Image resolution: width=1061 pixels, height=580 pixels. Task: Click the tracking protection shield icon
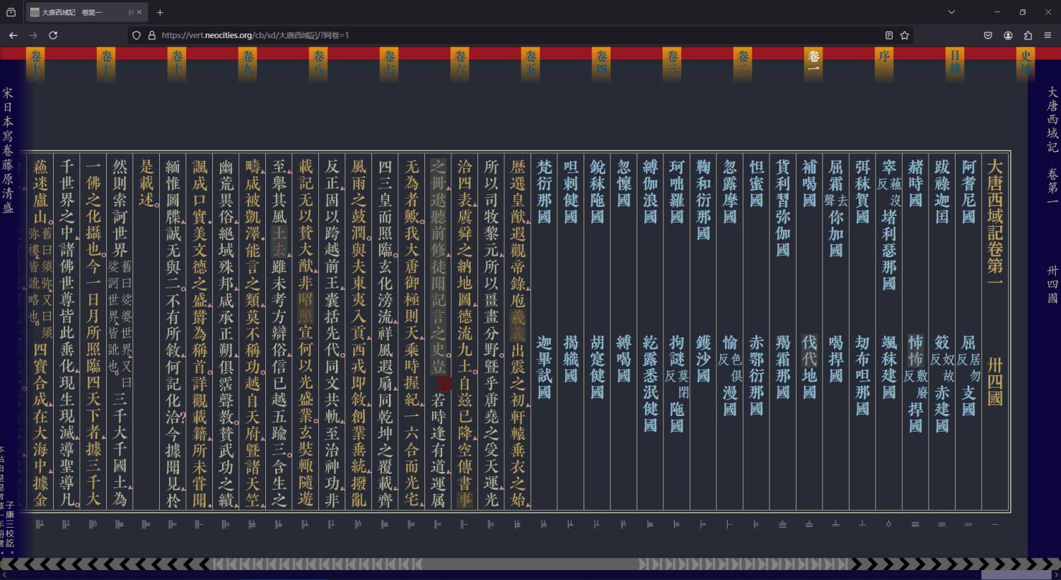[135, 35]
